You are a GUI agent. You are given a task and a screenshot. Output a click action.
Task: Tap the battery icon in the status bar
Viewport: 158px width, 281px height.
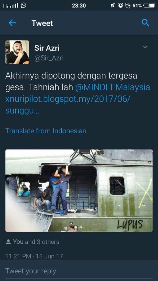149,5
